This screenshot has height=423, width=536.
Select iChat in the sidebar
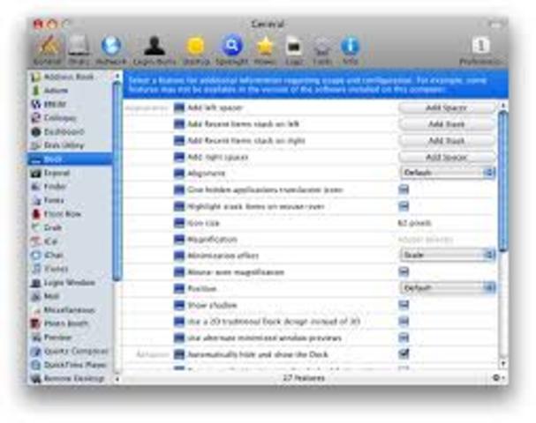coord(70,255)
